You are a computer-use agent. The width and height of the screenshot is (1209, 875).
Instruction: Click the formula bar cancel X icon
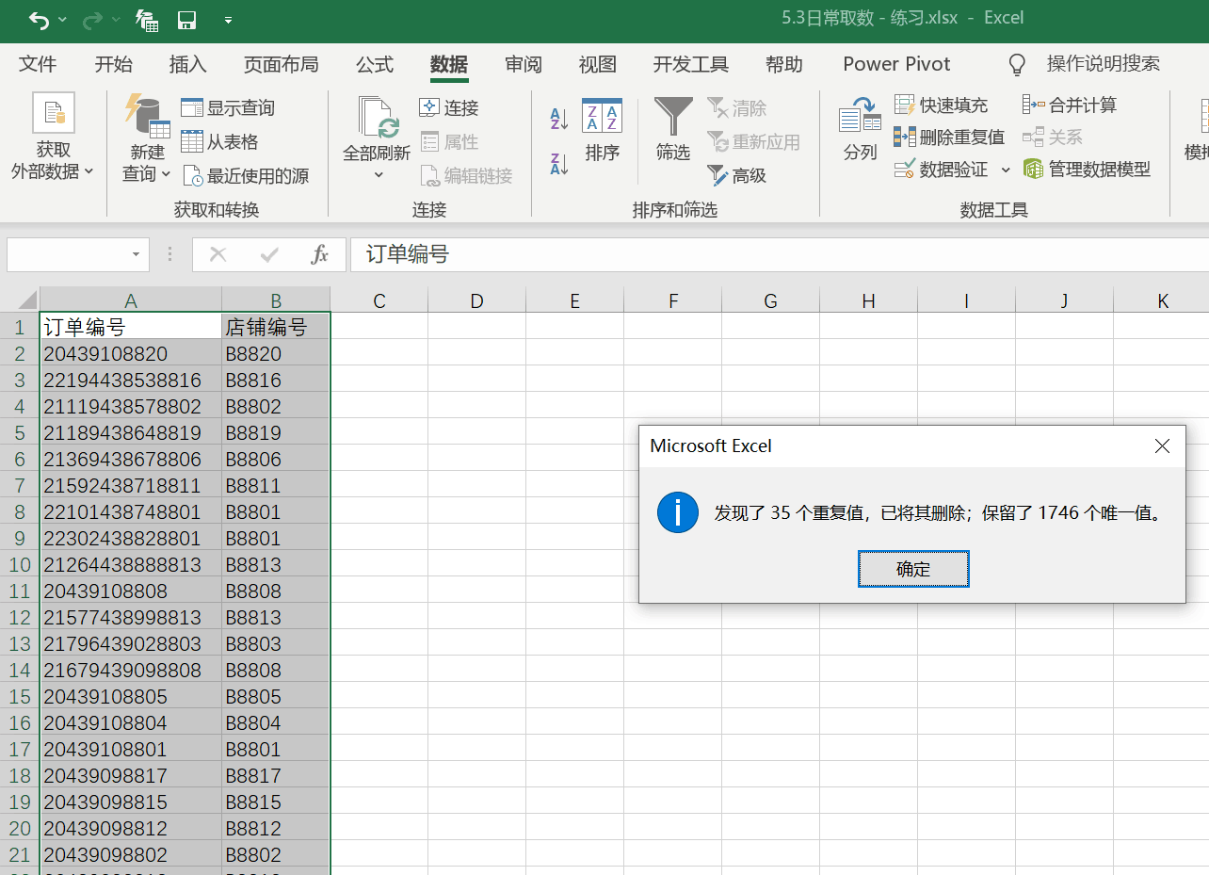tap(218, 254)
